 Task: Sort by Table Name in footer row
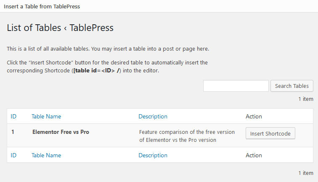[x=46, y=155]
